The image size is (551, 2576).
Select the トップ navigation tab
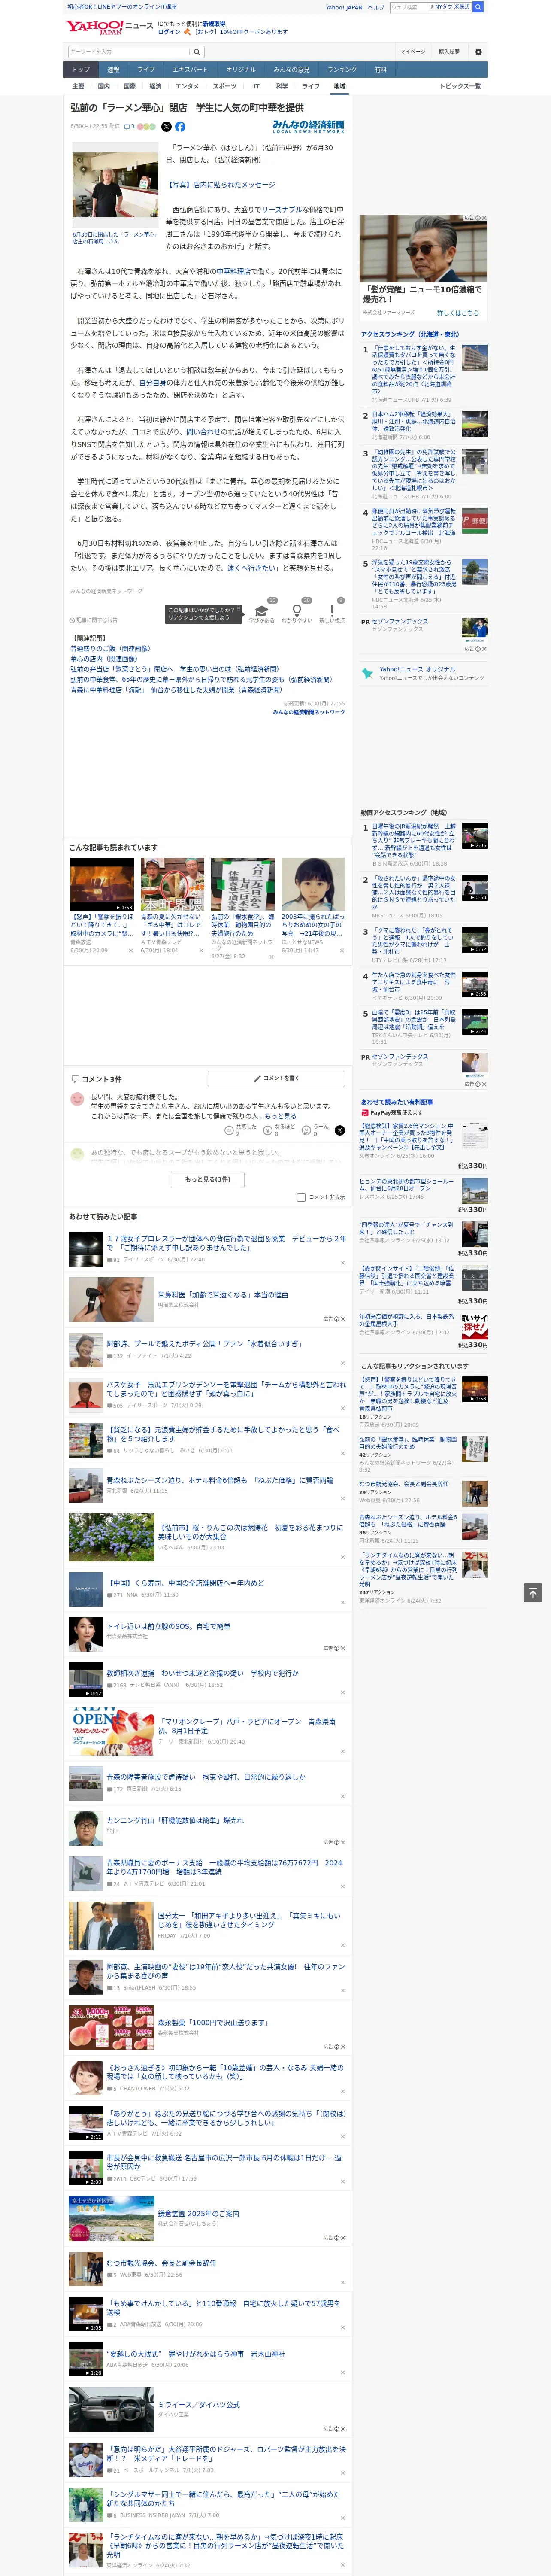click(x=81, y=70)
